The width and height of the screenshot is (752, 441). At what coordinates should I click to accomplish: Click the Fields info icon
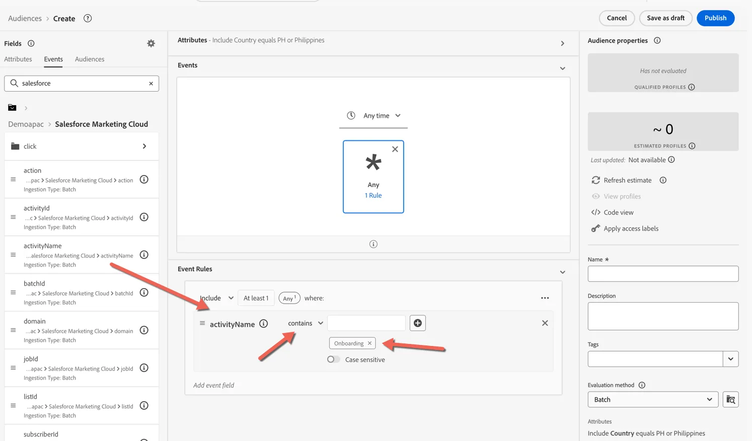point(31,44)
